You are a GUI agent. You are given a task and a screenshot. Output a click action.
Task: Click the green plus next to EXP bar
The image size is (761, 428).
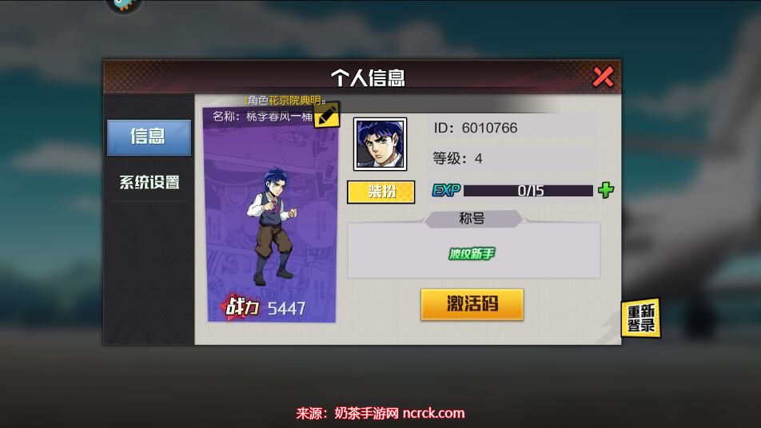click(606, 190)
